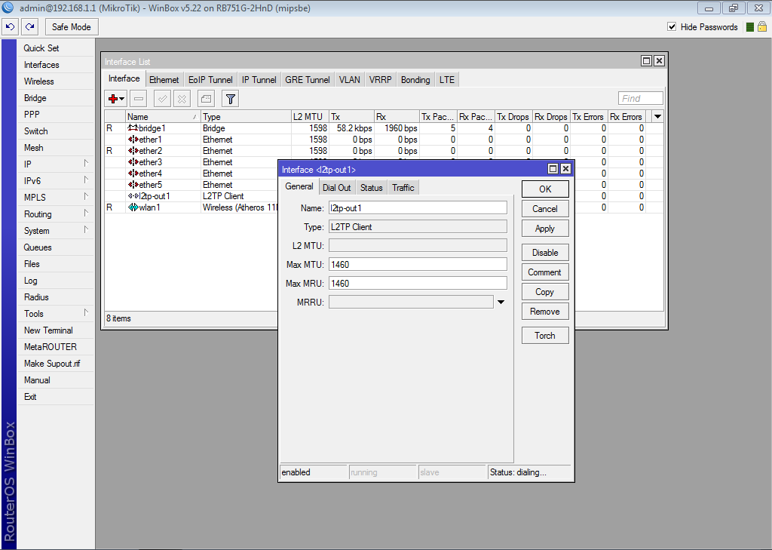Click the Enable checkmark toolbar icon
This screenshot has width=772, height=550.
162,99
